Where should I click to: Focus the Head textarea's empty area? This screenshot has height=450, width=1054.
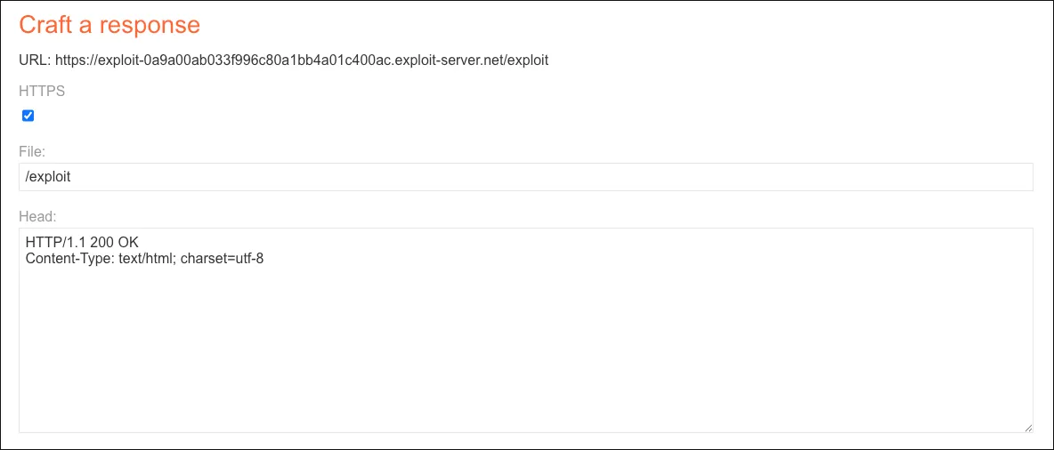[x=525, y=356]
